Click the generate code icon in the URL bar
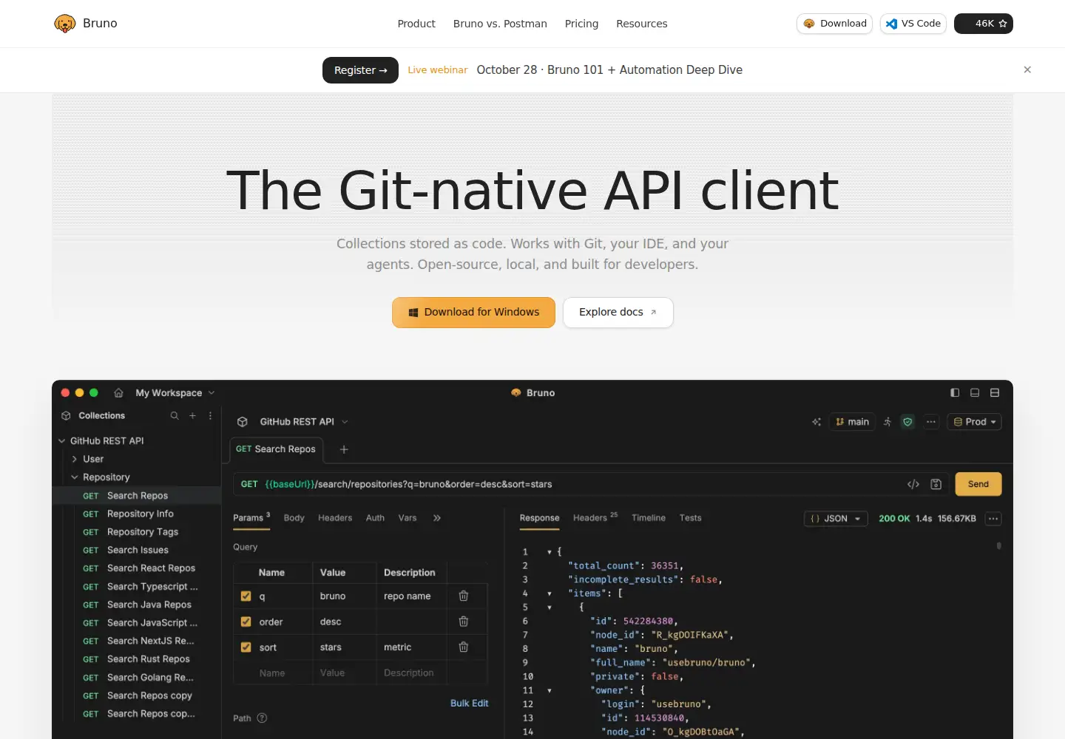 tap(913, 484)
